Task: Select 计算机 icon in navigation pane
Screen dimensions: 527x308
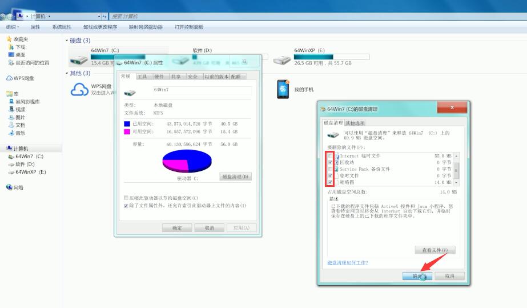Action: pyautogui.click(x=9, y=148)
